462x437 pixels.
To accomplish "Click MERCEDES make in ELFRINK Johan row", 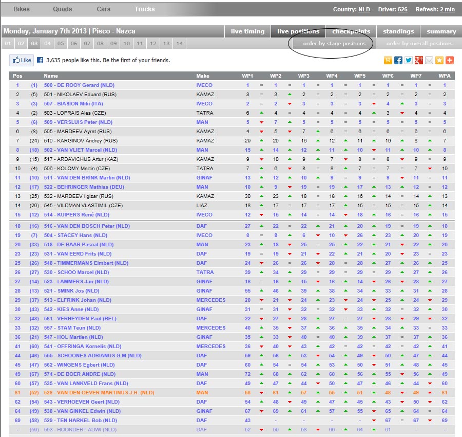I will click(x=211, y=300).
